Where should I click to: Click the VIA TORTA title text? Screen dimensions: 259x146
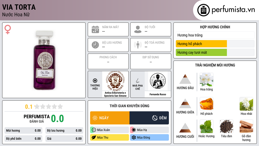[19, 7]
